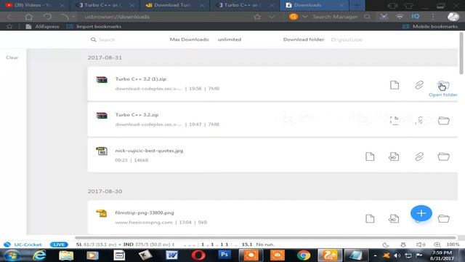The image size is (465, 262).
Task: Click the LIVE cricket badge
Action: click(x=59, y=245)
